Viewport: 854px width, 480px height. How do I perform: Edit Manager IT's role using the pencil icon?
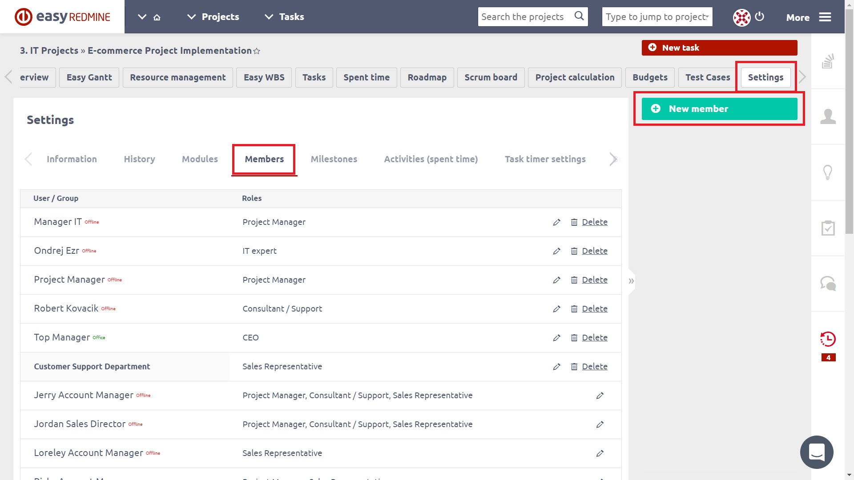point(556,222)
